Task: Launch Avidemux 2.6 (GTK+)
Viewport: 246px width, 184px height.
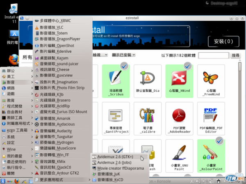Action: pos(120,157)
